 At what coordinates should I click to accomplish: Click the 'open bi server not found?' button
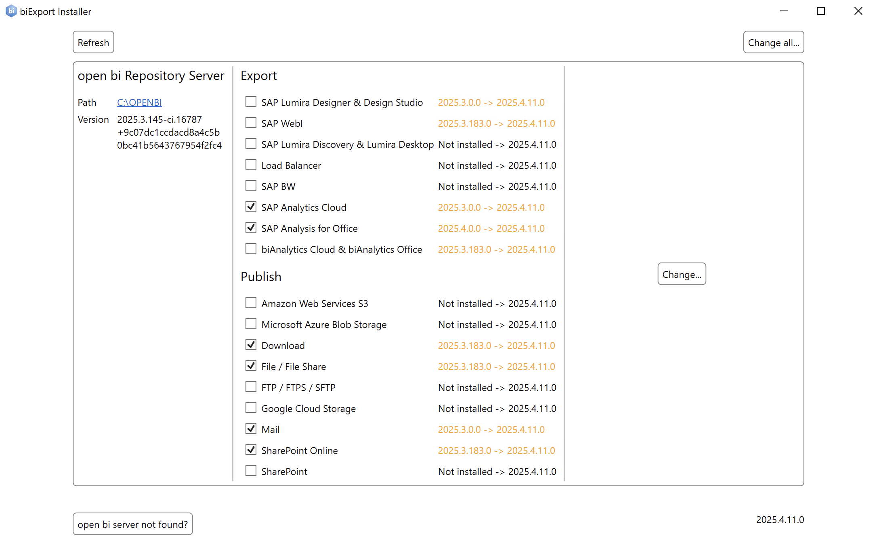pos(133,524)
